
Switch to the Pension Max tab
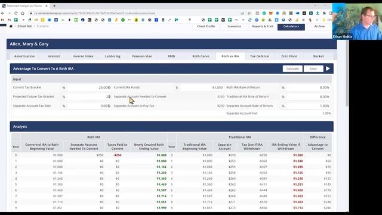[142, 56]
